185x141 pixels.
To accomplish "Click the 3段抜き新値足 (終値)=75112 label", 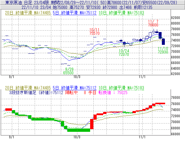I will [x=36, y=92].
